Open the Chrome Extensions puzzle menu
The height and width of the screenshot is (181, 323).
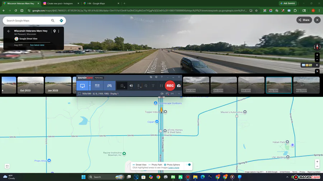295,10
